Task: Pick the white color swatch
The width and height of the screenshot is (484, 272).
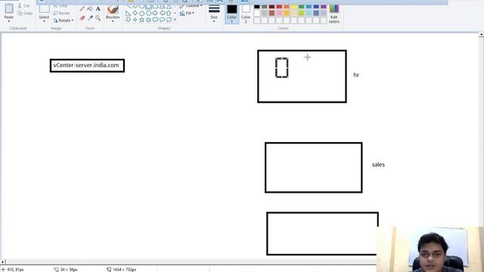Action: pos(257,14)
